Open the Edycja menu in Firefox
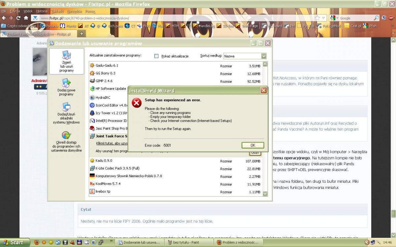 click(x=15, y=11)
